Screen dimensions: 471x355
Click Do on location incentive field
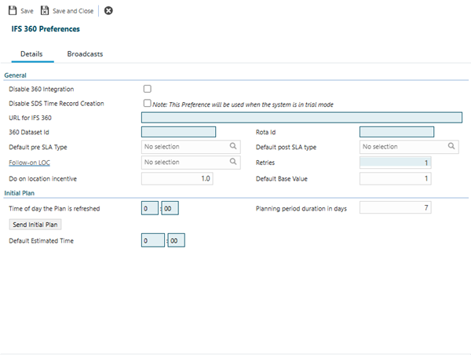click(x=177, y=178)
